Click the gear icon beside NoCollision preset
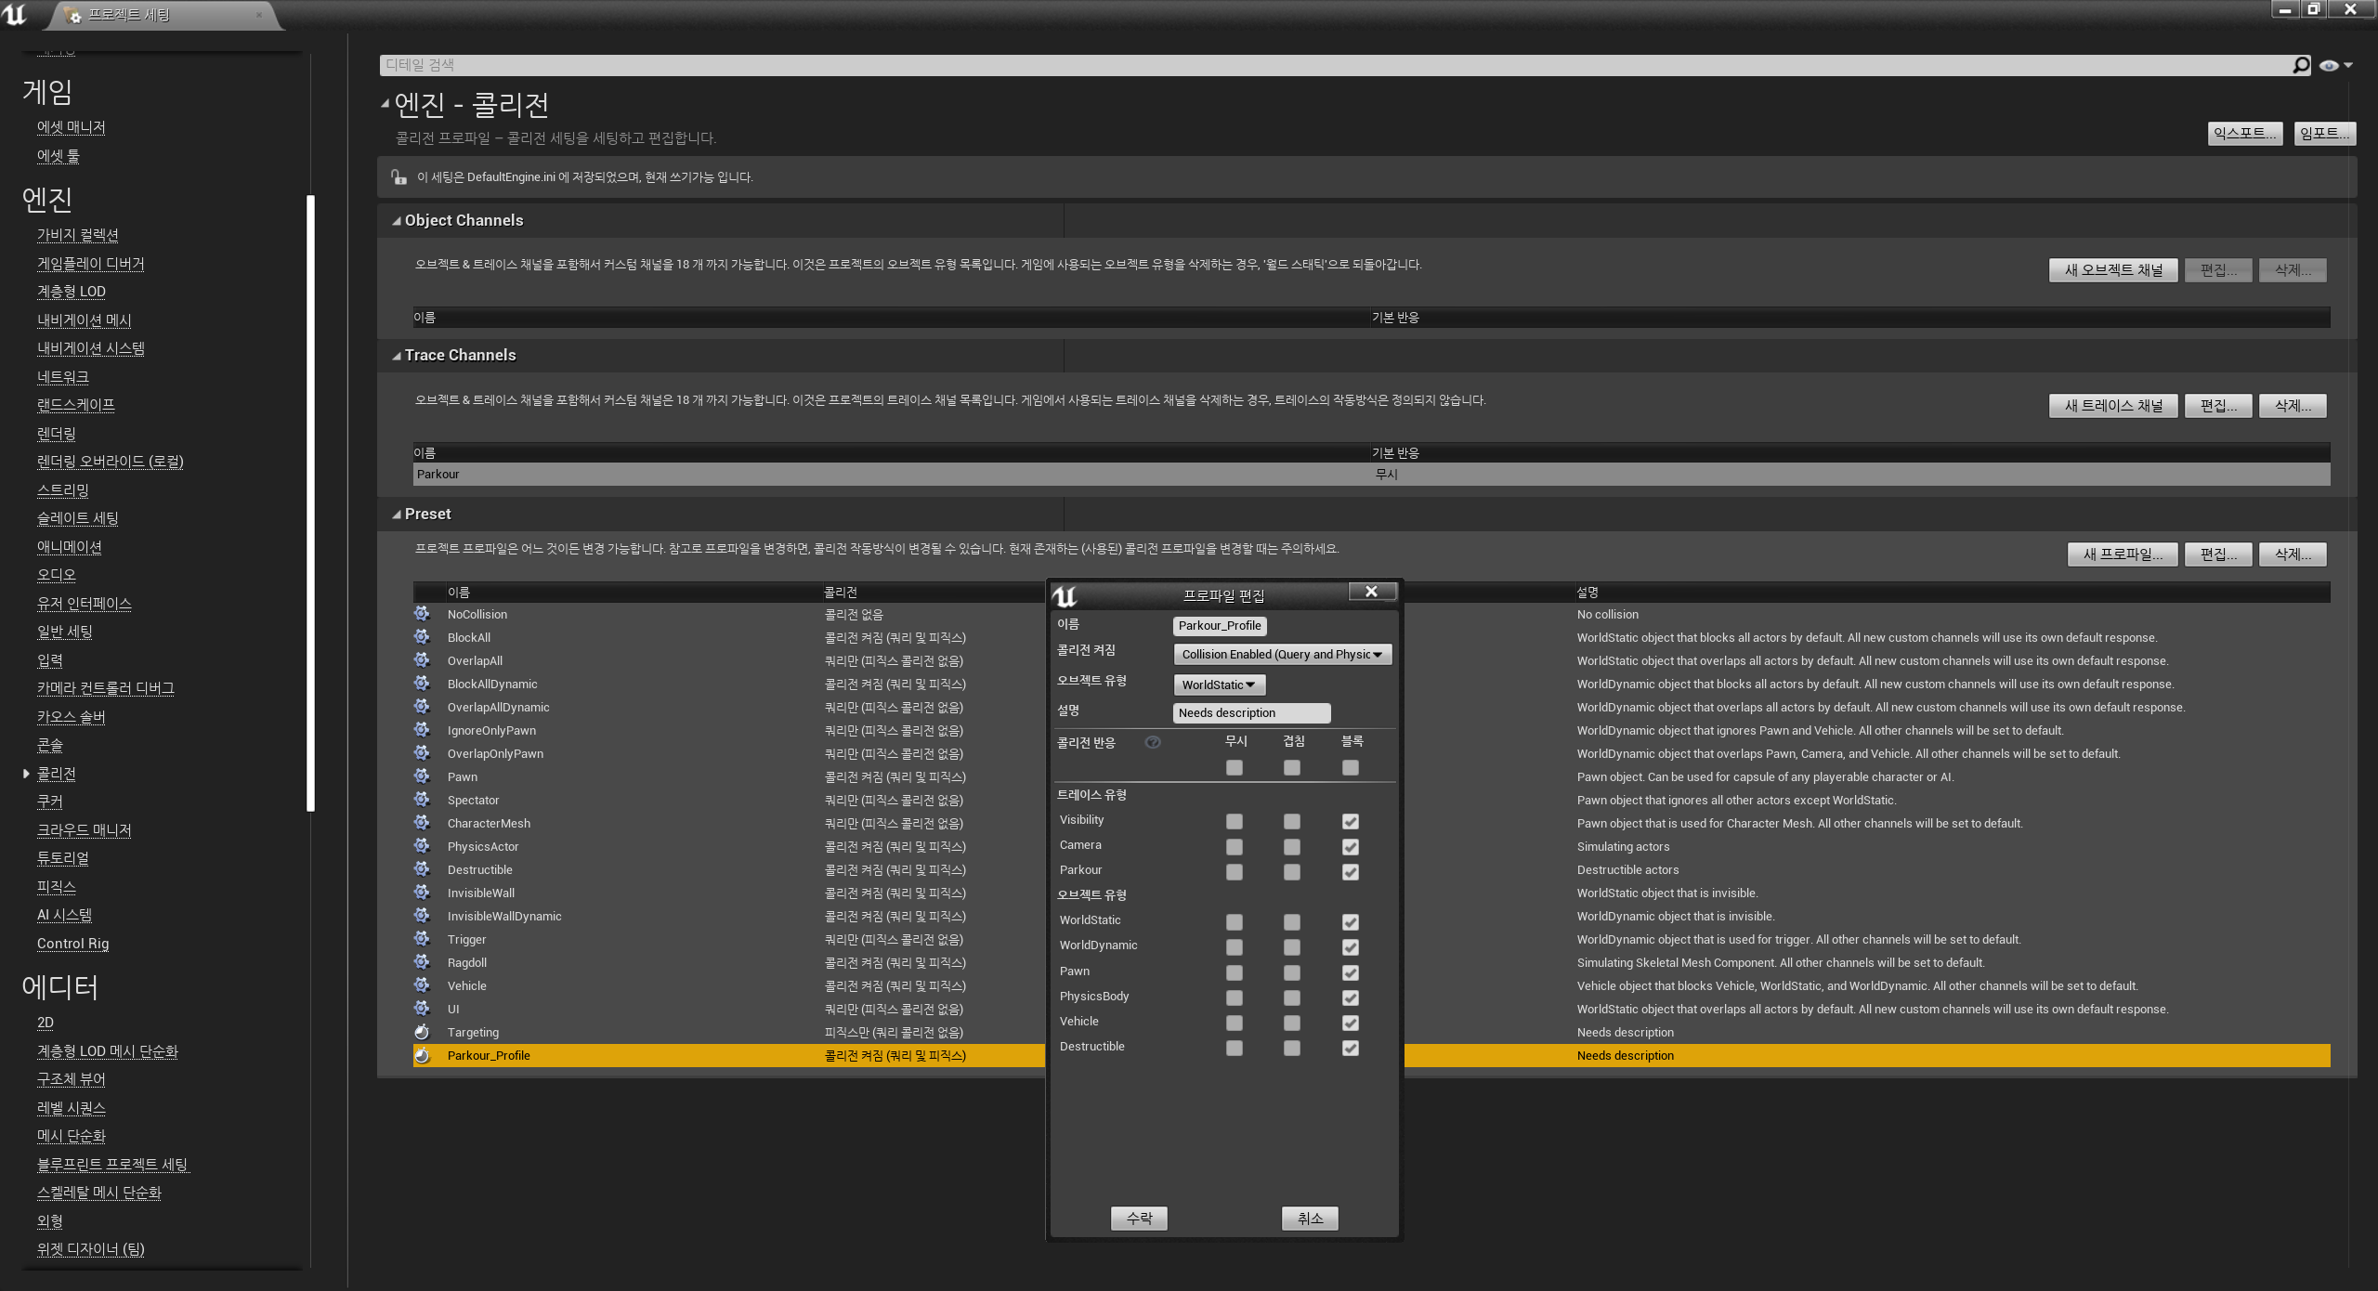Viewport: 2378px width, 1291px height. pyautogui.click(x=422, y=614)
